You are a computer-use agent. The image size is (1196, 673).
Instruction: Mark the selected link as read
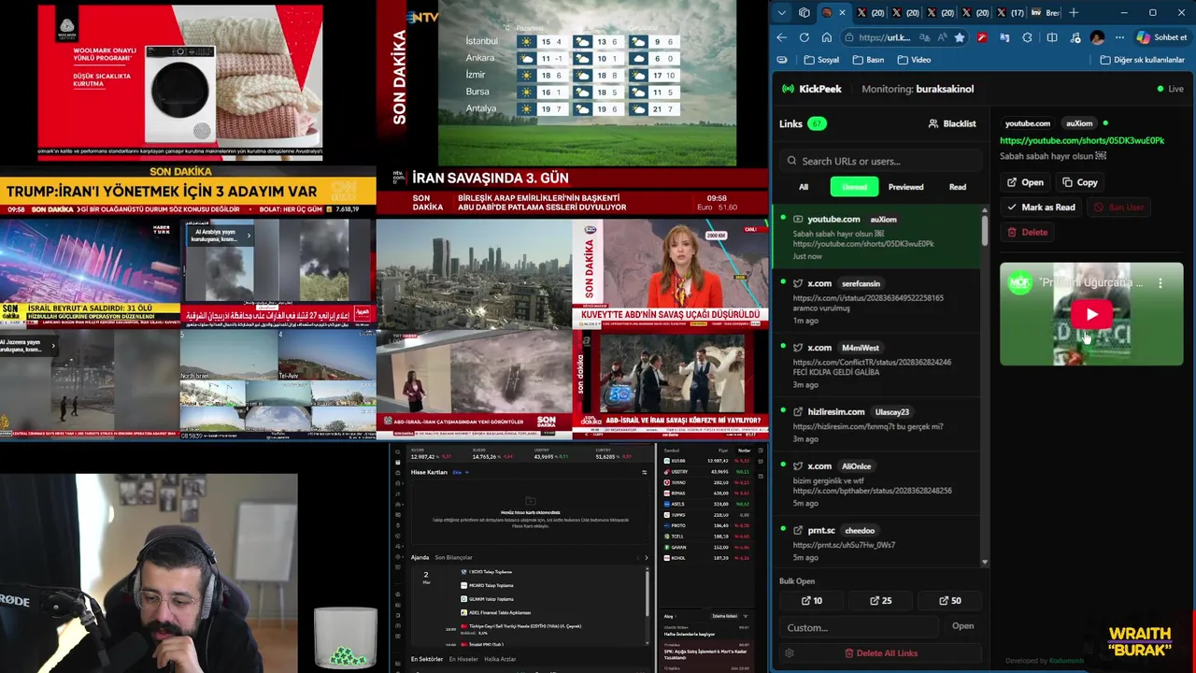coord(1041,207)
